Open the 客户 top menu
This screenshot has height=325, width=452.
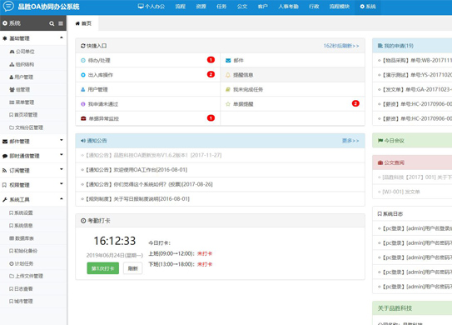(262, 7)
